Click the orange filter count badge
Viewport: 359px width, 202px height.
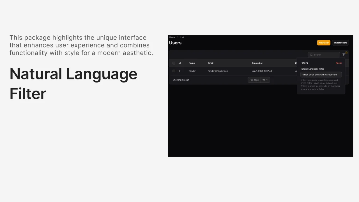(x=346, y=52)
